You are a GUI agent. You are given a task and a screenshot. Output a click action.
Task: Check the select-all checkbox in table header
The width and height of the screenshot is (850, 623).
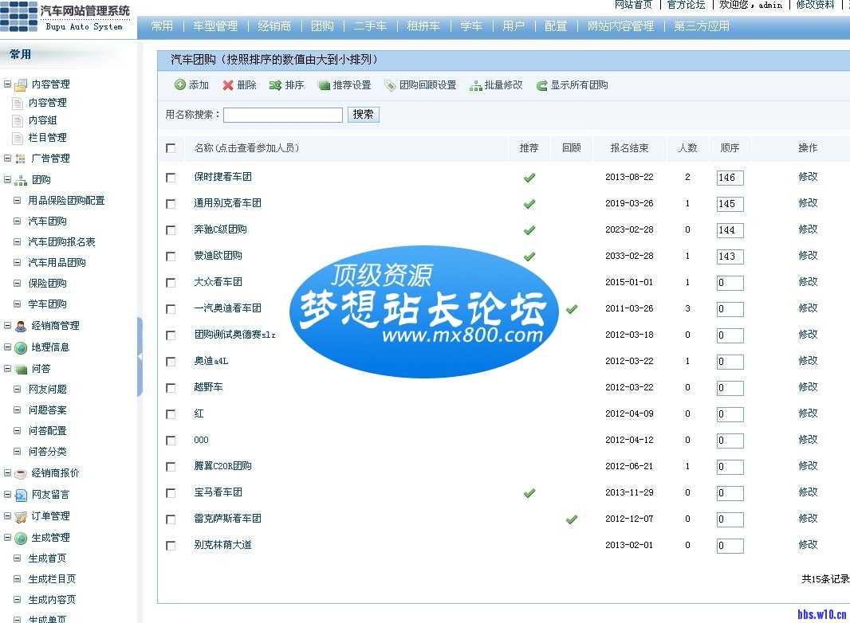(171, 148)
